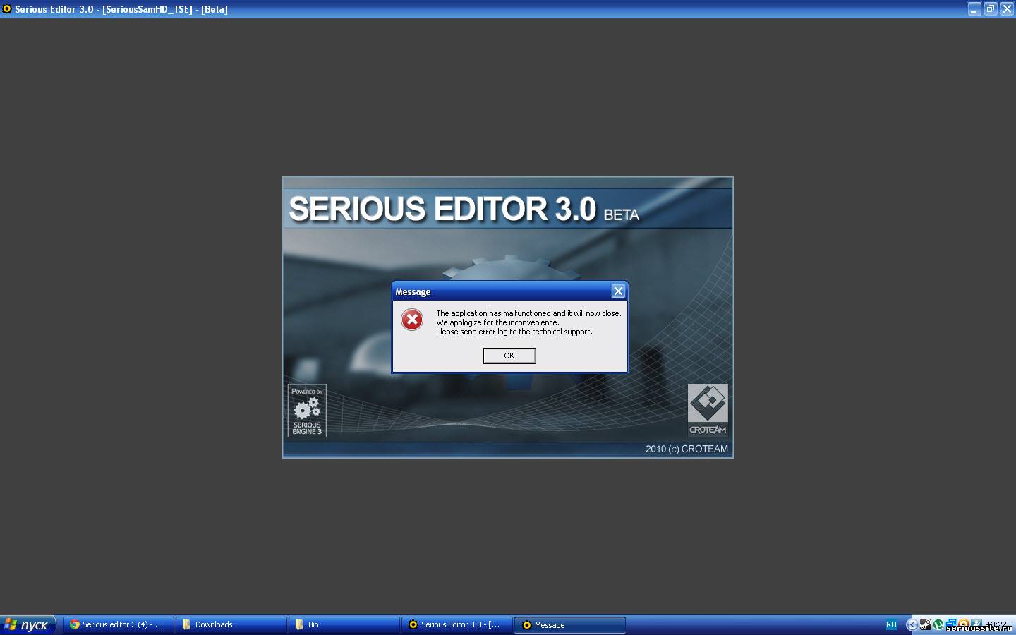Screen dimensions: 1016x635
Task: Restore down the Serious Editor main window
Action: (991, 9)
